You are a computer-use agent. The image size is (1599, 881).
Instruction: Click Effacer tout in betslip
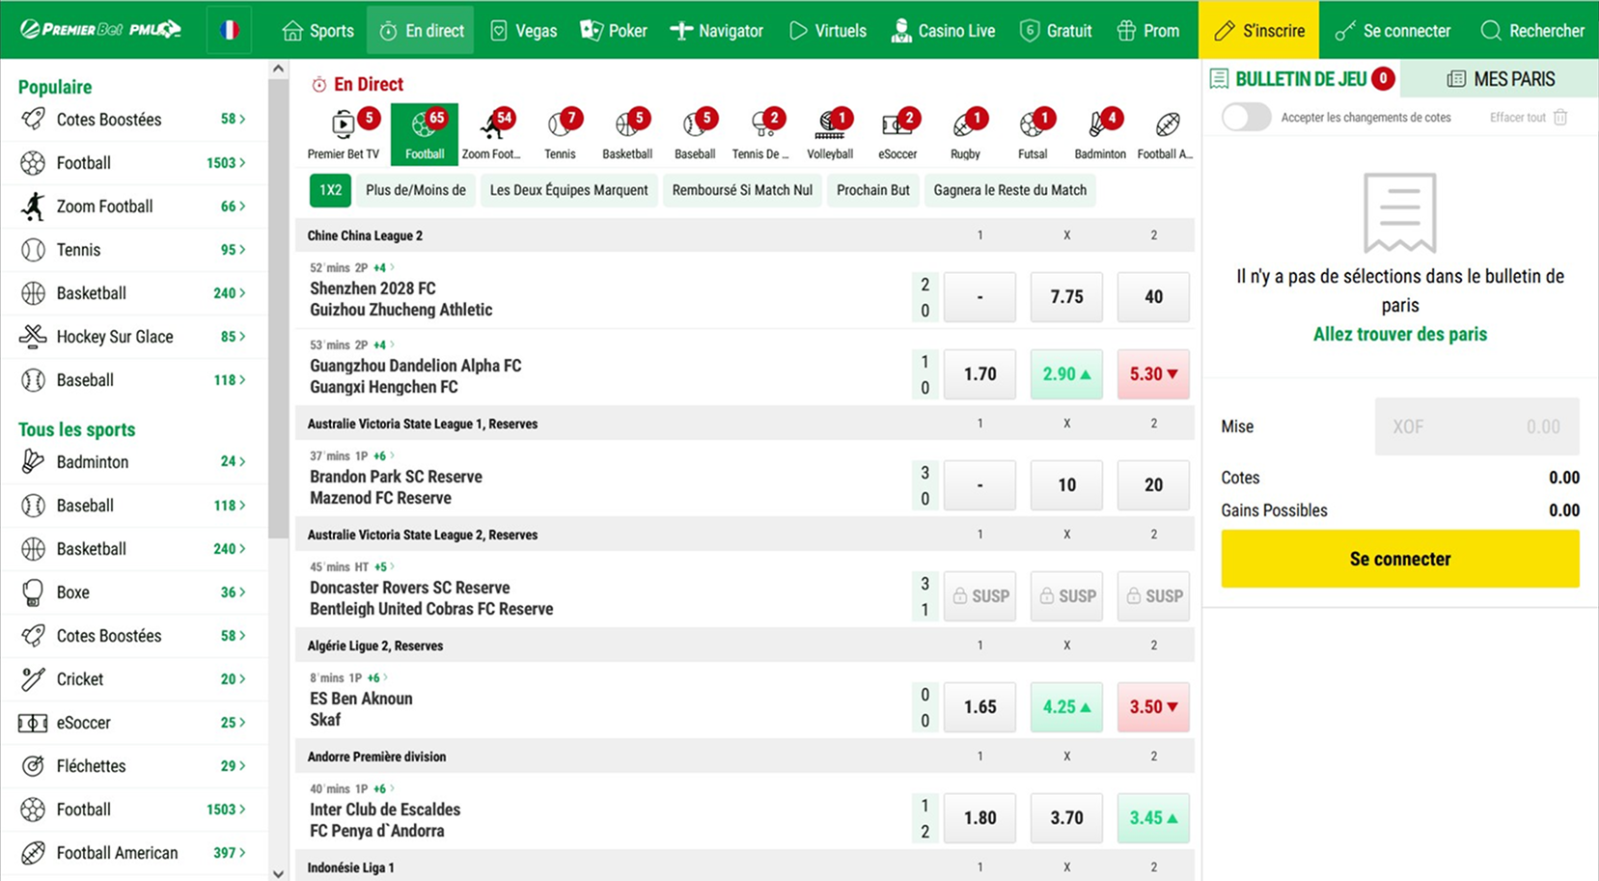(x=1517, y=118)
